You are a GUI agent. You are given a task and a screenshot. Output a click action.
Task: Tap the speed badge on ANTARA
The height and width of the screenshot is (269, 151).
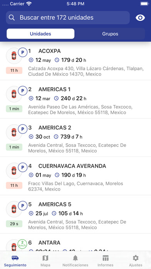(22, 244)
